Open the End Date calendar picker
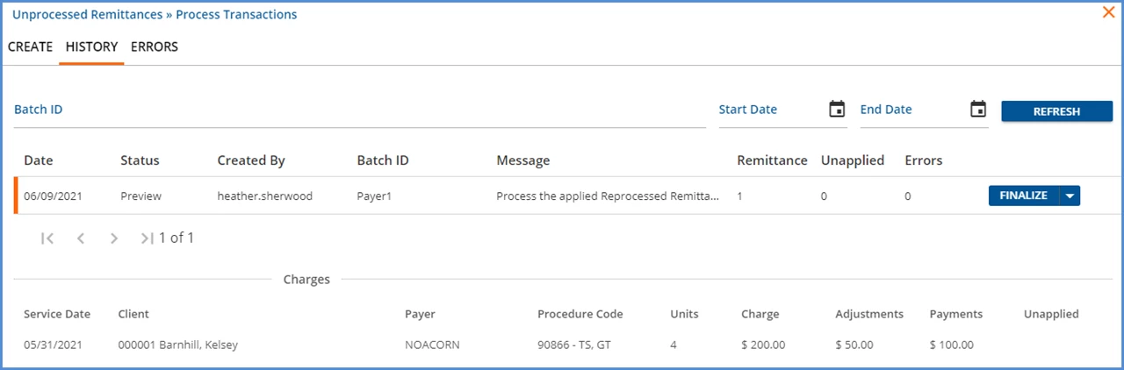Image resolution: width=1124 pixels, height=370 pixels. pyautogui.click(x=978, y=110)
